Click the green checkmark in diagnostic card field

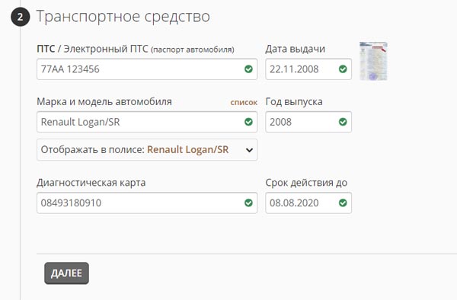pyautogui.click(x=248, y=203)
